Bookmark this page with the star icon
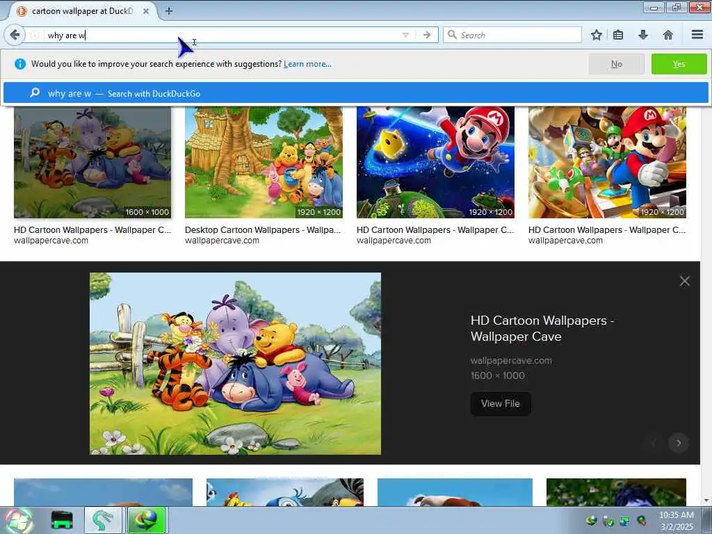The image size is (712, 534). point(596,35)
